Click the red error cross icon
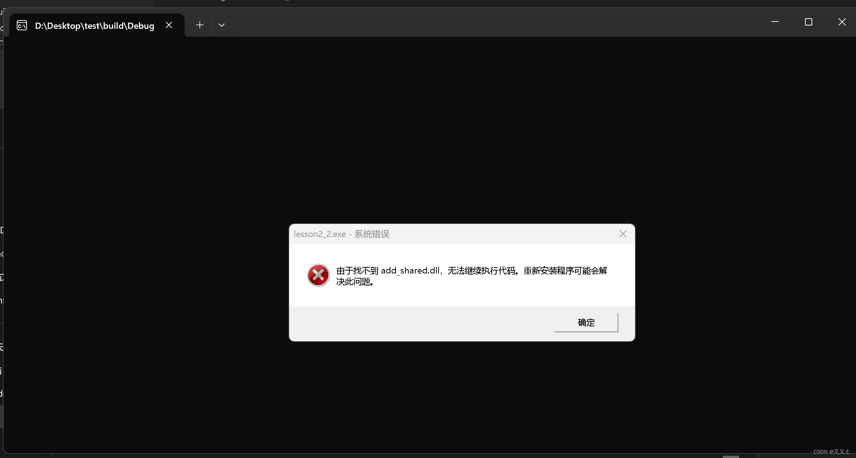 [318, 275]
